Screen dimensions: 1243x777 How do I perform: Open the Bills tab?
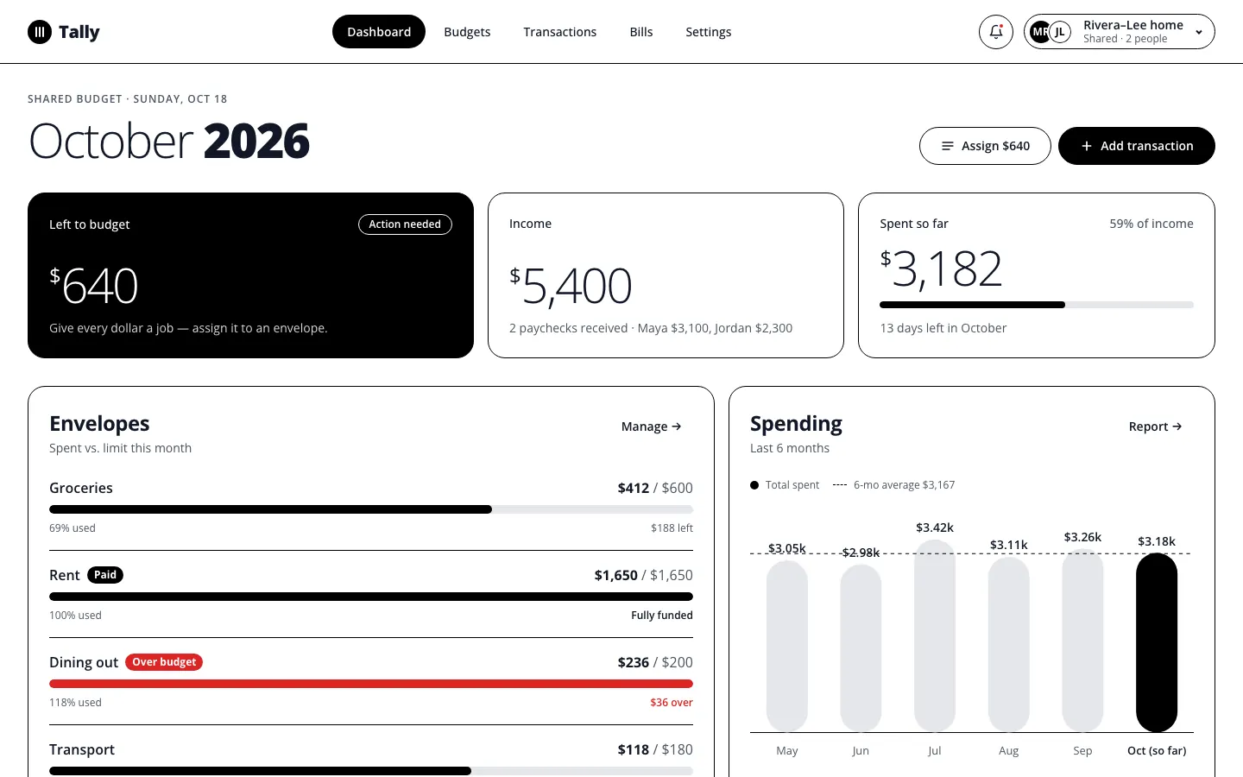point(641,32)
